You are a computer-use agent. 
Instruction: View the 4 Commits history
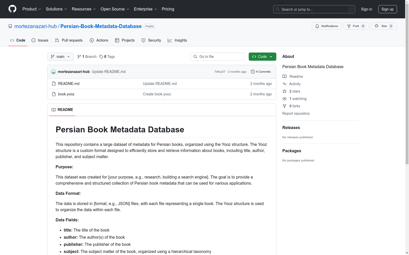261,72
